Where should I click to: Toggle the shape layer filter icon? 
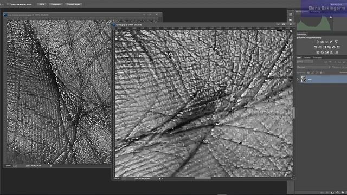coord(339,62)
